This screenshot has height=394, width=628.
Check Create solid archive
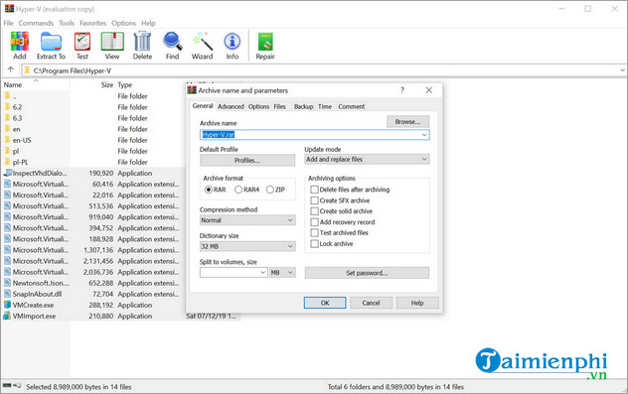(315, 211)
